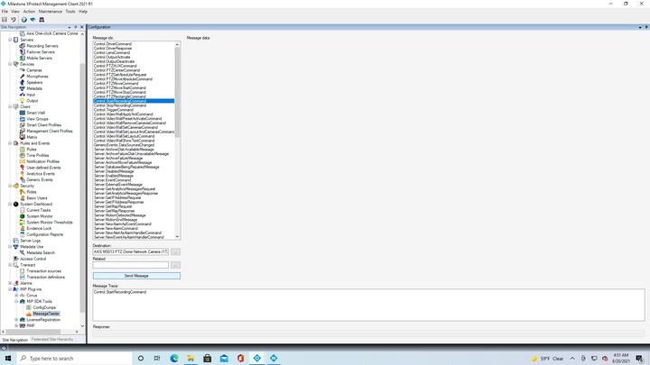650x365 pixels.
Task: Click browse button next to Destination field
Action: click(175, 252)
